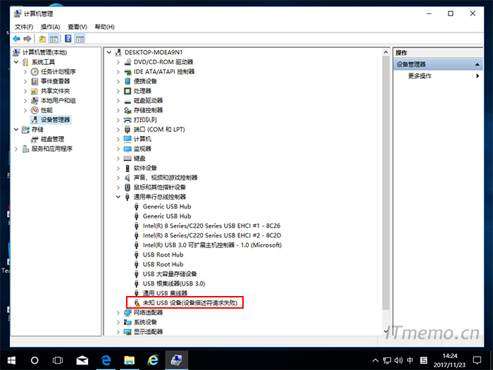Select USB EHCI #1 - 8C26 entry
The height and width of the screenshot is (370, 493).
(211, 226)
